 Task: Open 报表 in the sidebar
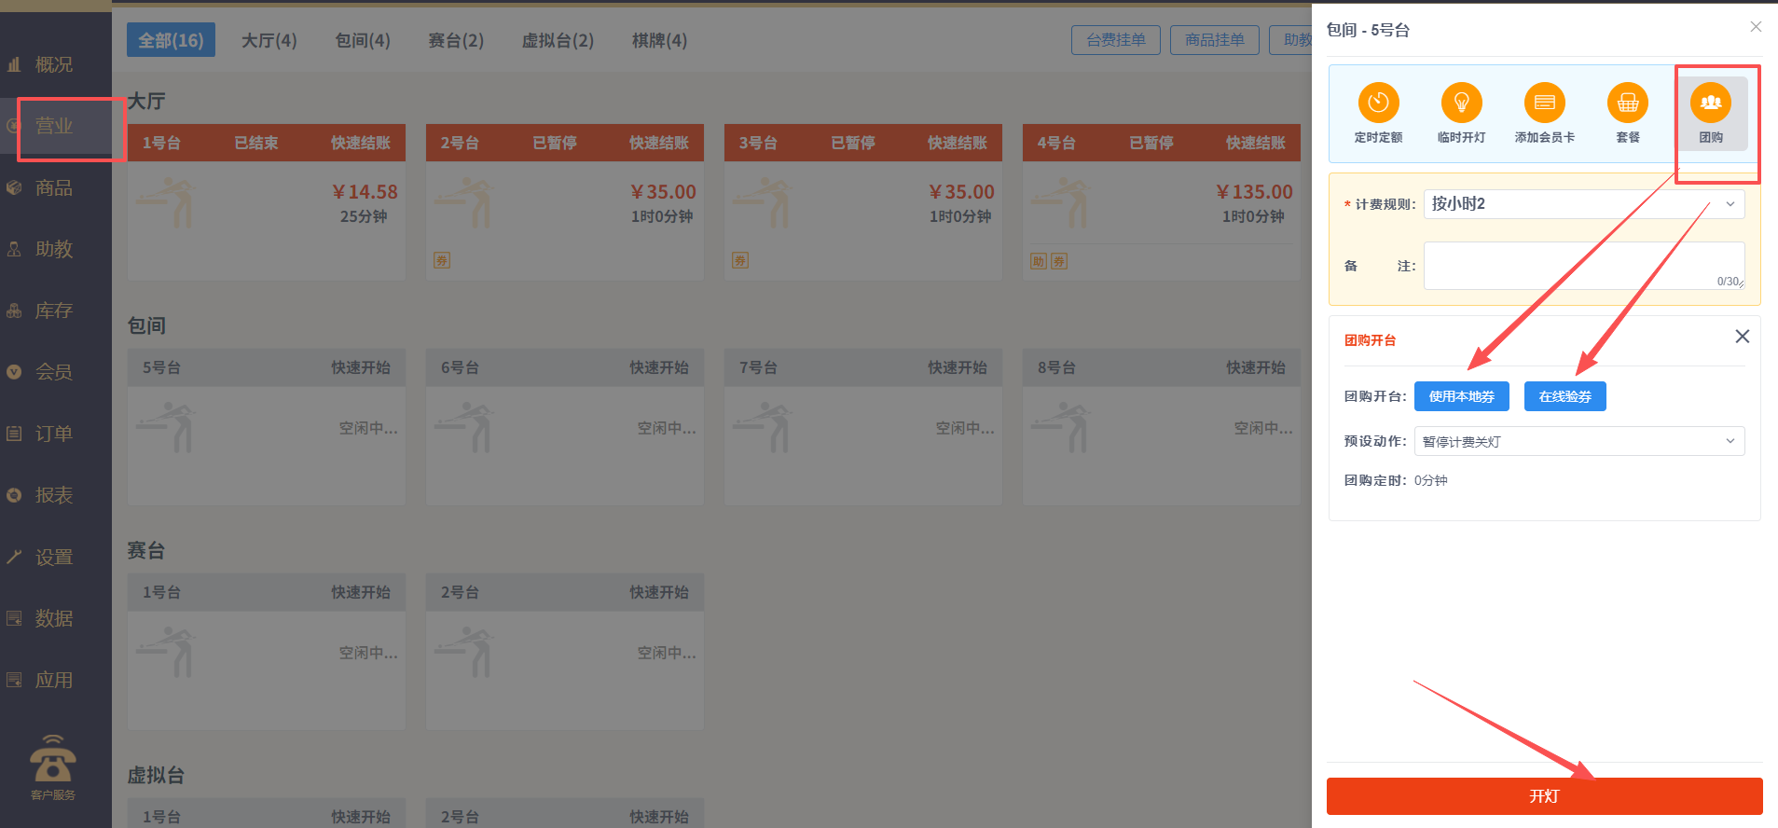pyautogui.click(x=53, y=495)
